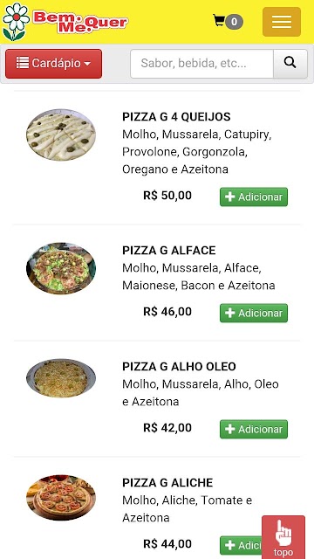View the Pizza G Alho Oleo image

pos(61,378)
